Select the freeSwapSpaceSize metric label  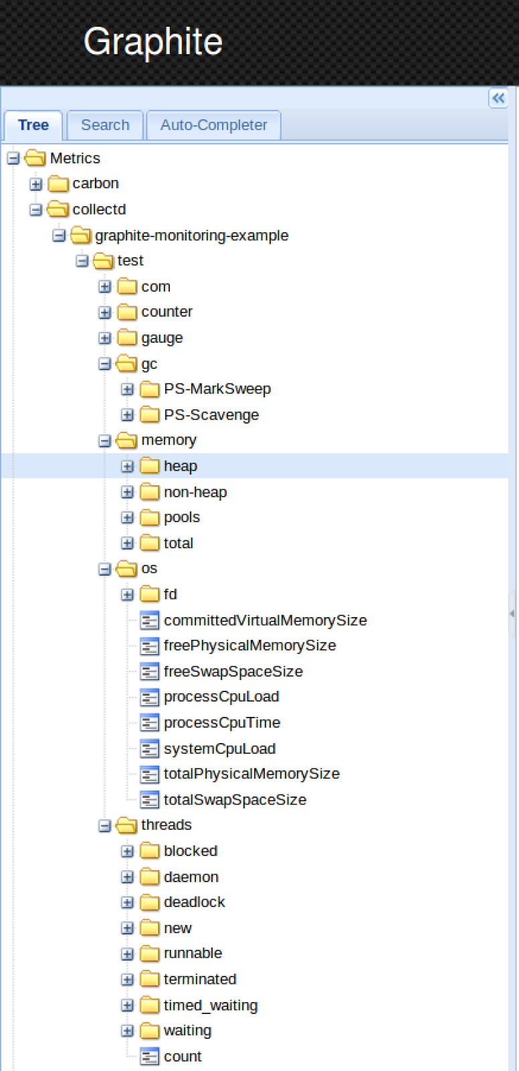[233, 671]
